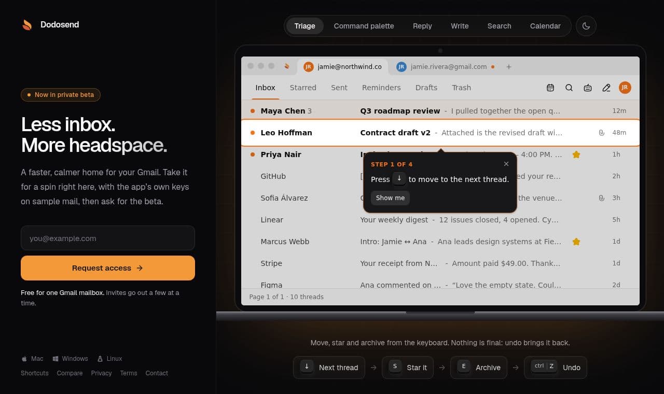Viewport: 664px width, 394px height.
Task: Click the down-arrow Next thread shortcut chip
Action: pos(329,368)
